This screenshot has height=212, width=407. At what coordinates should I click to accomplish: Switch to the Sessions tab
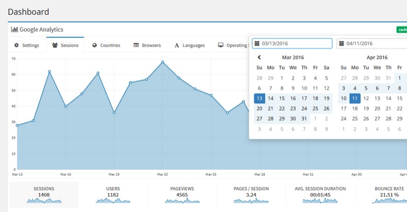point(65,45)
